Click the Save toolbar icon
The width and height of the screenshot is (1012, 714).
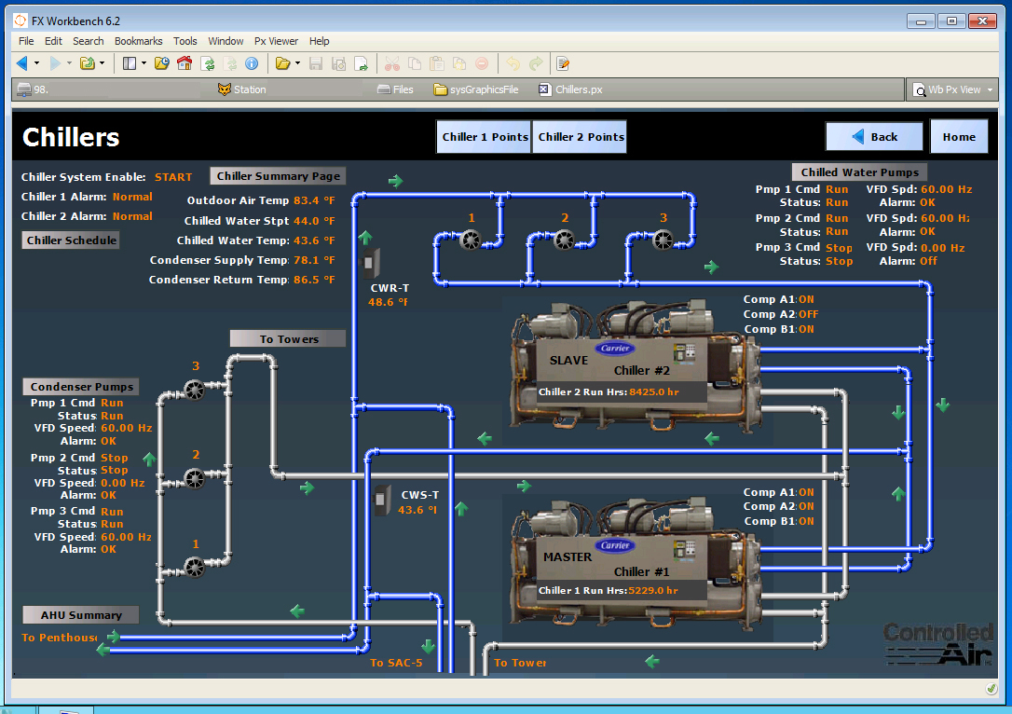[314, 63]
